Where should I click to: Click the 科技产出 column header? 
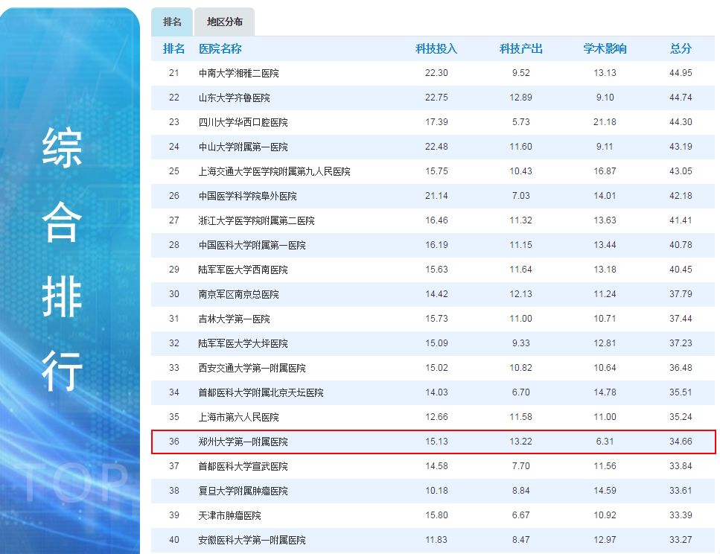(x=520, y=48)
